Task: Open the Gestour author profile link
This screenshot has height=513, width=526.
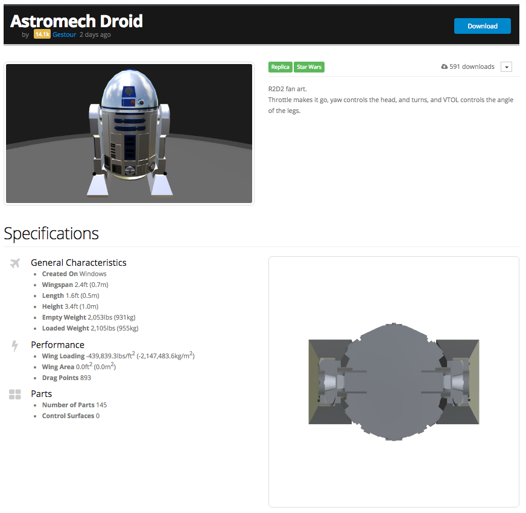Action: pos(65,35)
